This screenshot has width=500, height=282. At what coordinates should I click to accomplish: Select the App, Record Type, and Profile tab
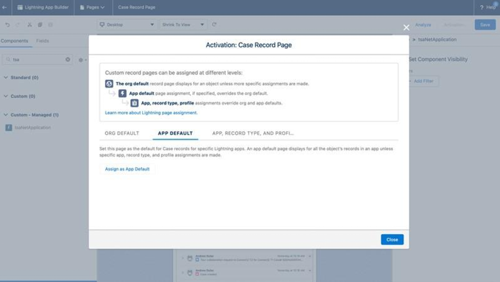click(x=252, y=133)
